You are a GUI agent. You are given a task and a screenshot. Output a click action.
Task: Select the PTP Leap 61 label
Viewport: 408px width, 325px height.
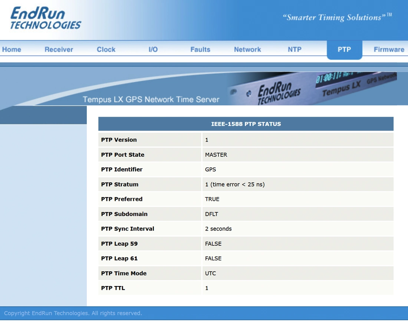coord(119,258)
